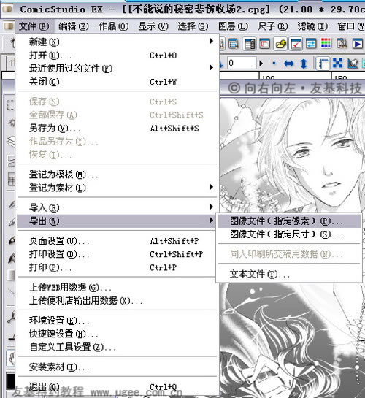Click the blue four-square fit-to-window icon
The height and width of the screenshot is (398, 365).
(337, 63)
